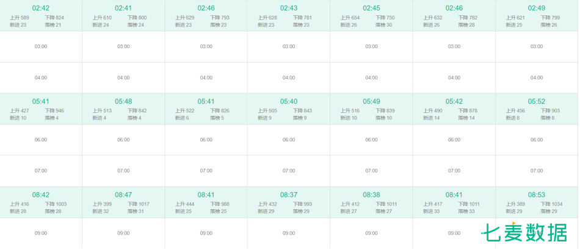Viewport: 580px width, 250px height.
Task: Open the 08:42 update cell
Action: 41,202
